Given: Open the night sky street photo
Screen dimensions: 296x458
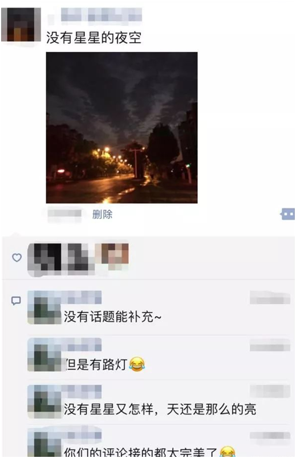Looking at the screenshot, I should click(121, 128).
